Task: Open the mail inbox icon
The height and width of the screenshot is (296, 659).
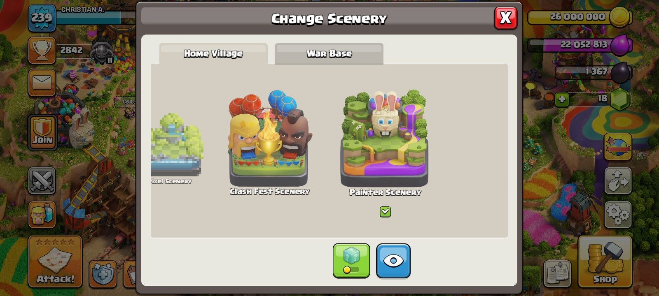Action: coord(42,83)
